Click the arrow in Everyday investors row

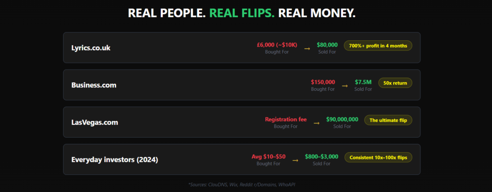295,160
